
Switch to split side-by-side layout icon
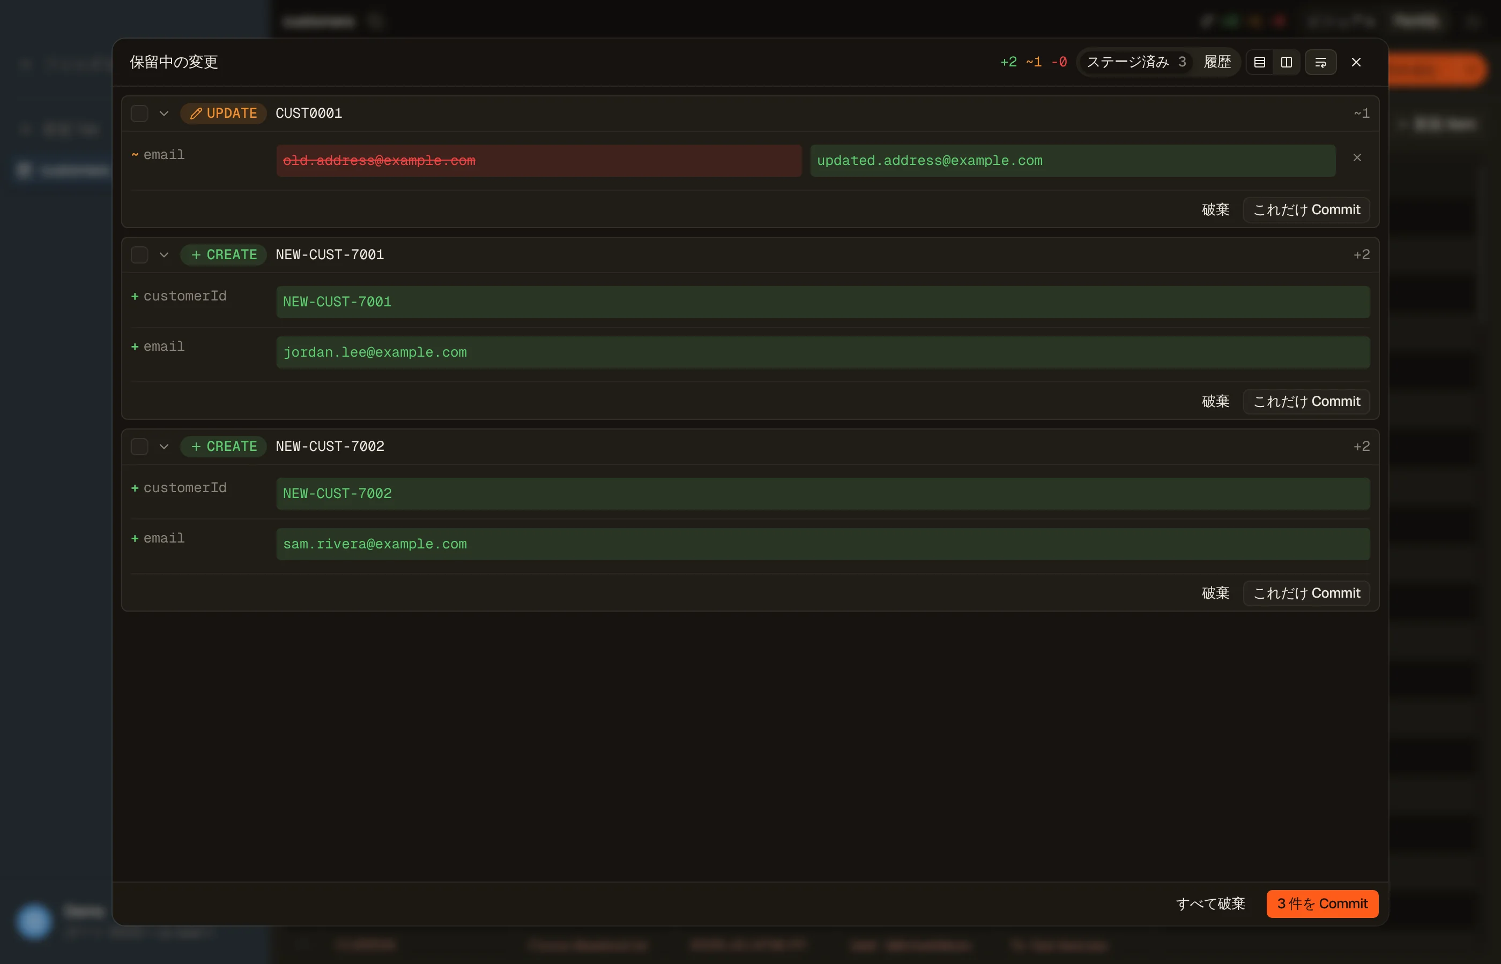coord(1286,62)
